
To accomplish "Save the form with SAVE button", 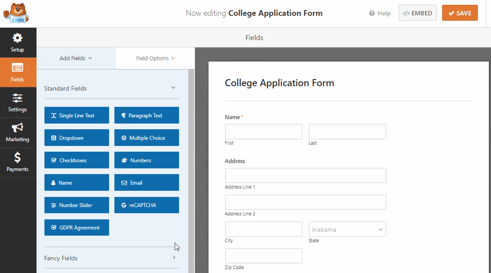I will click(460, 13).
